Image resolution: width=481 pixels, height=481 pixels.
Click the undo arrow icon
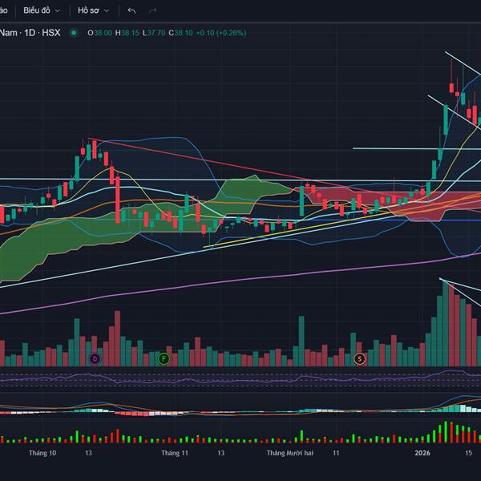(x=131, y=10)
